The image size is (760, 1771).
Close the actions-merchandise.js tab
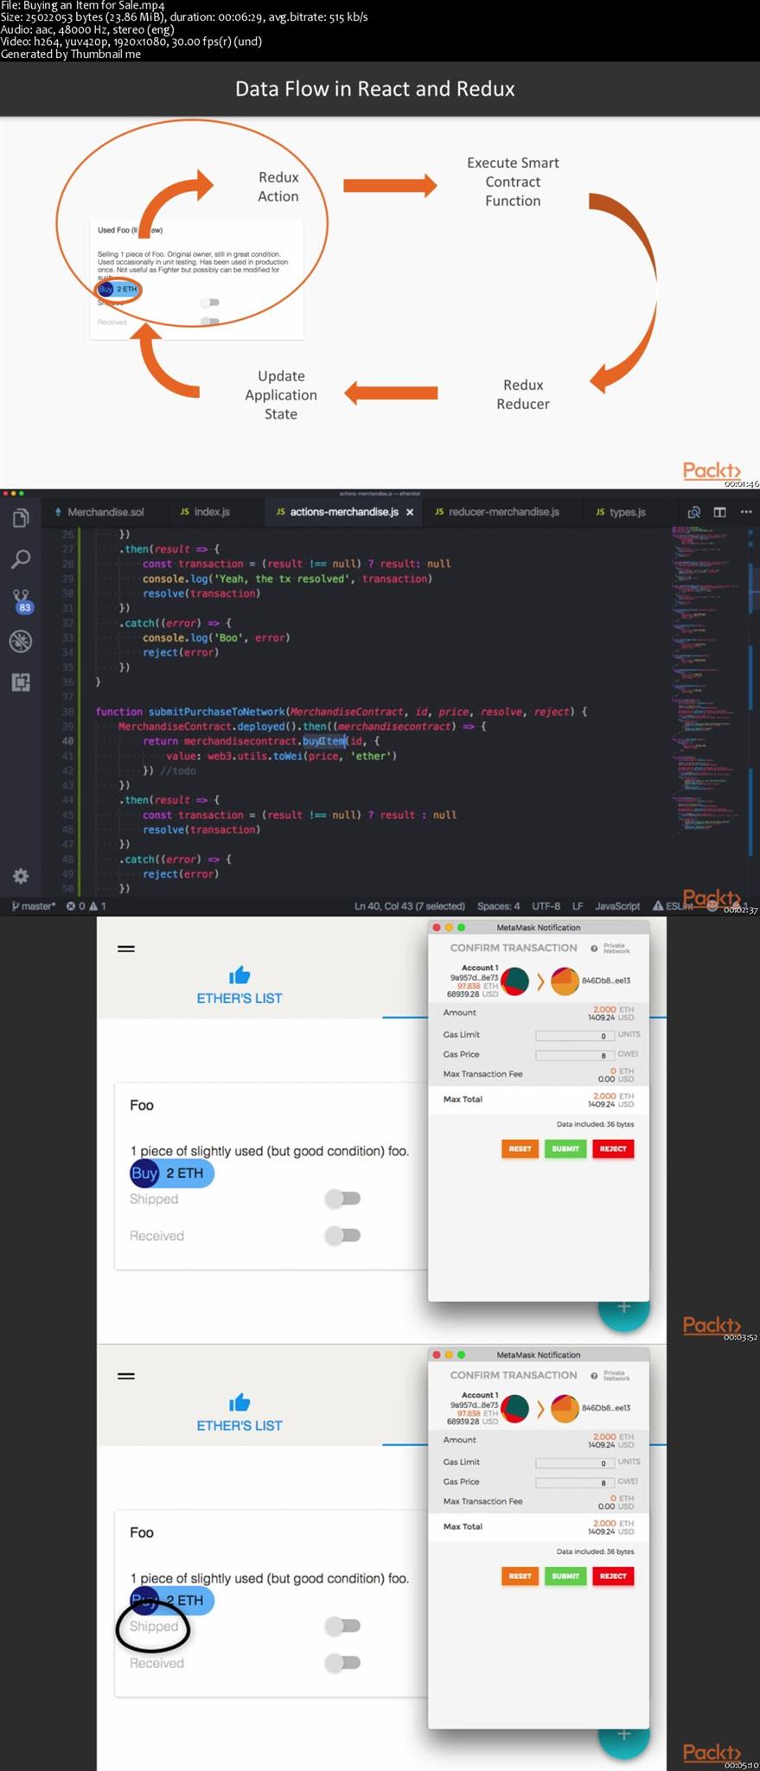[x=410, y=512]
